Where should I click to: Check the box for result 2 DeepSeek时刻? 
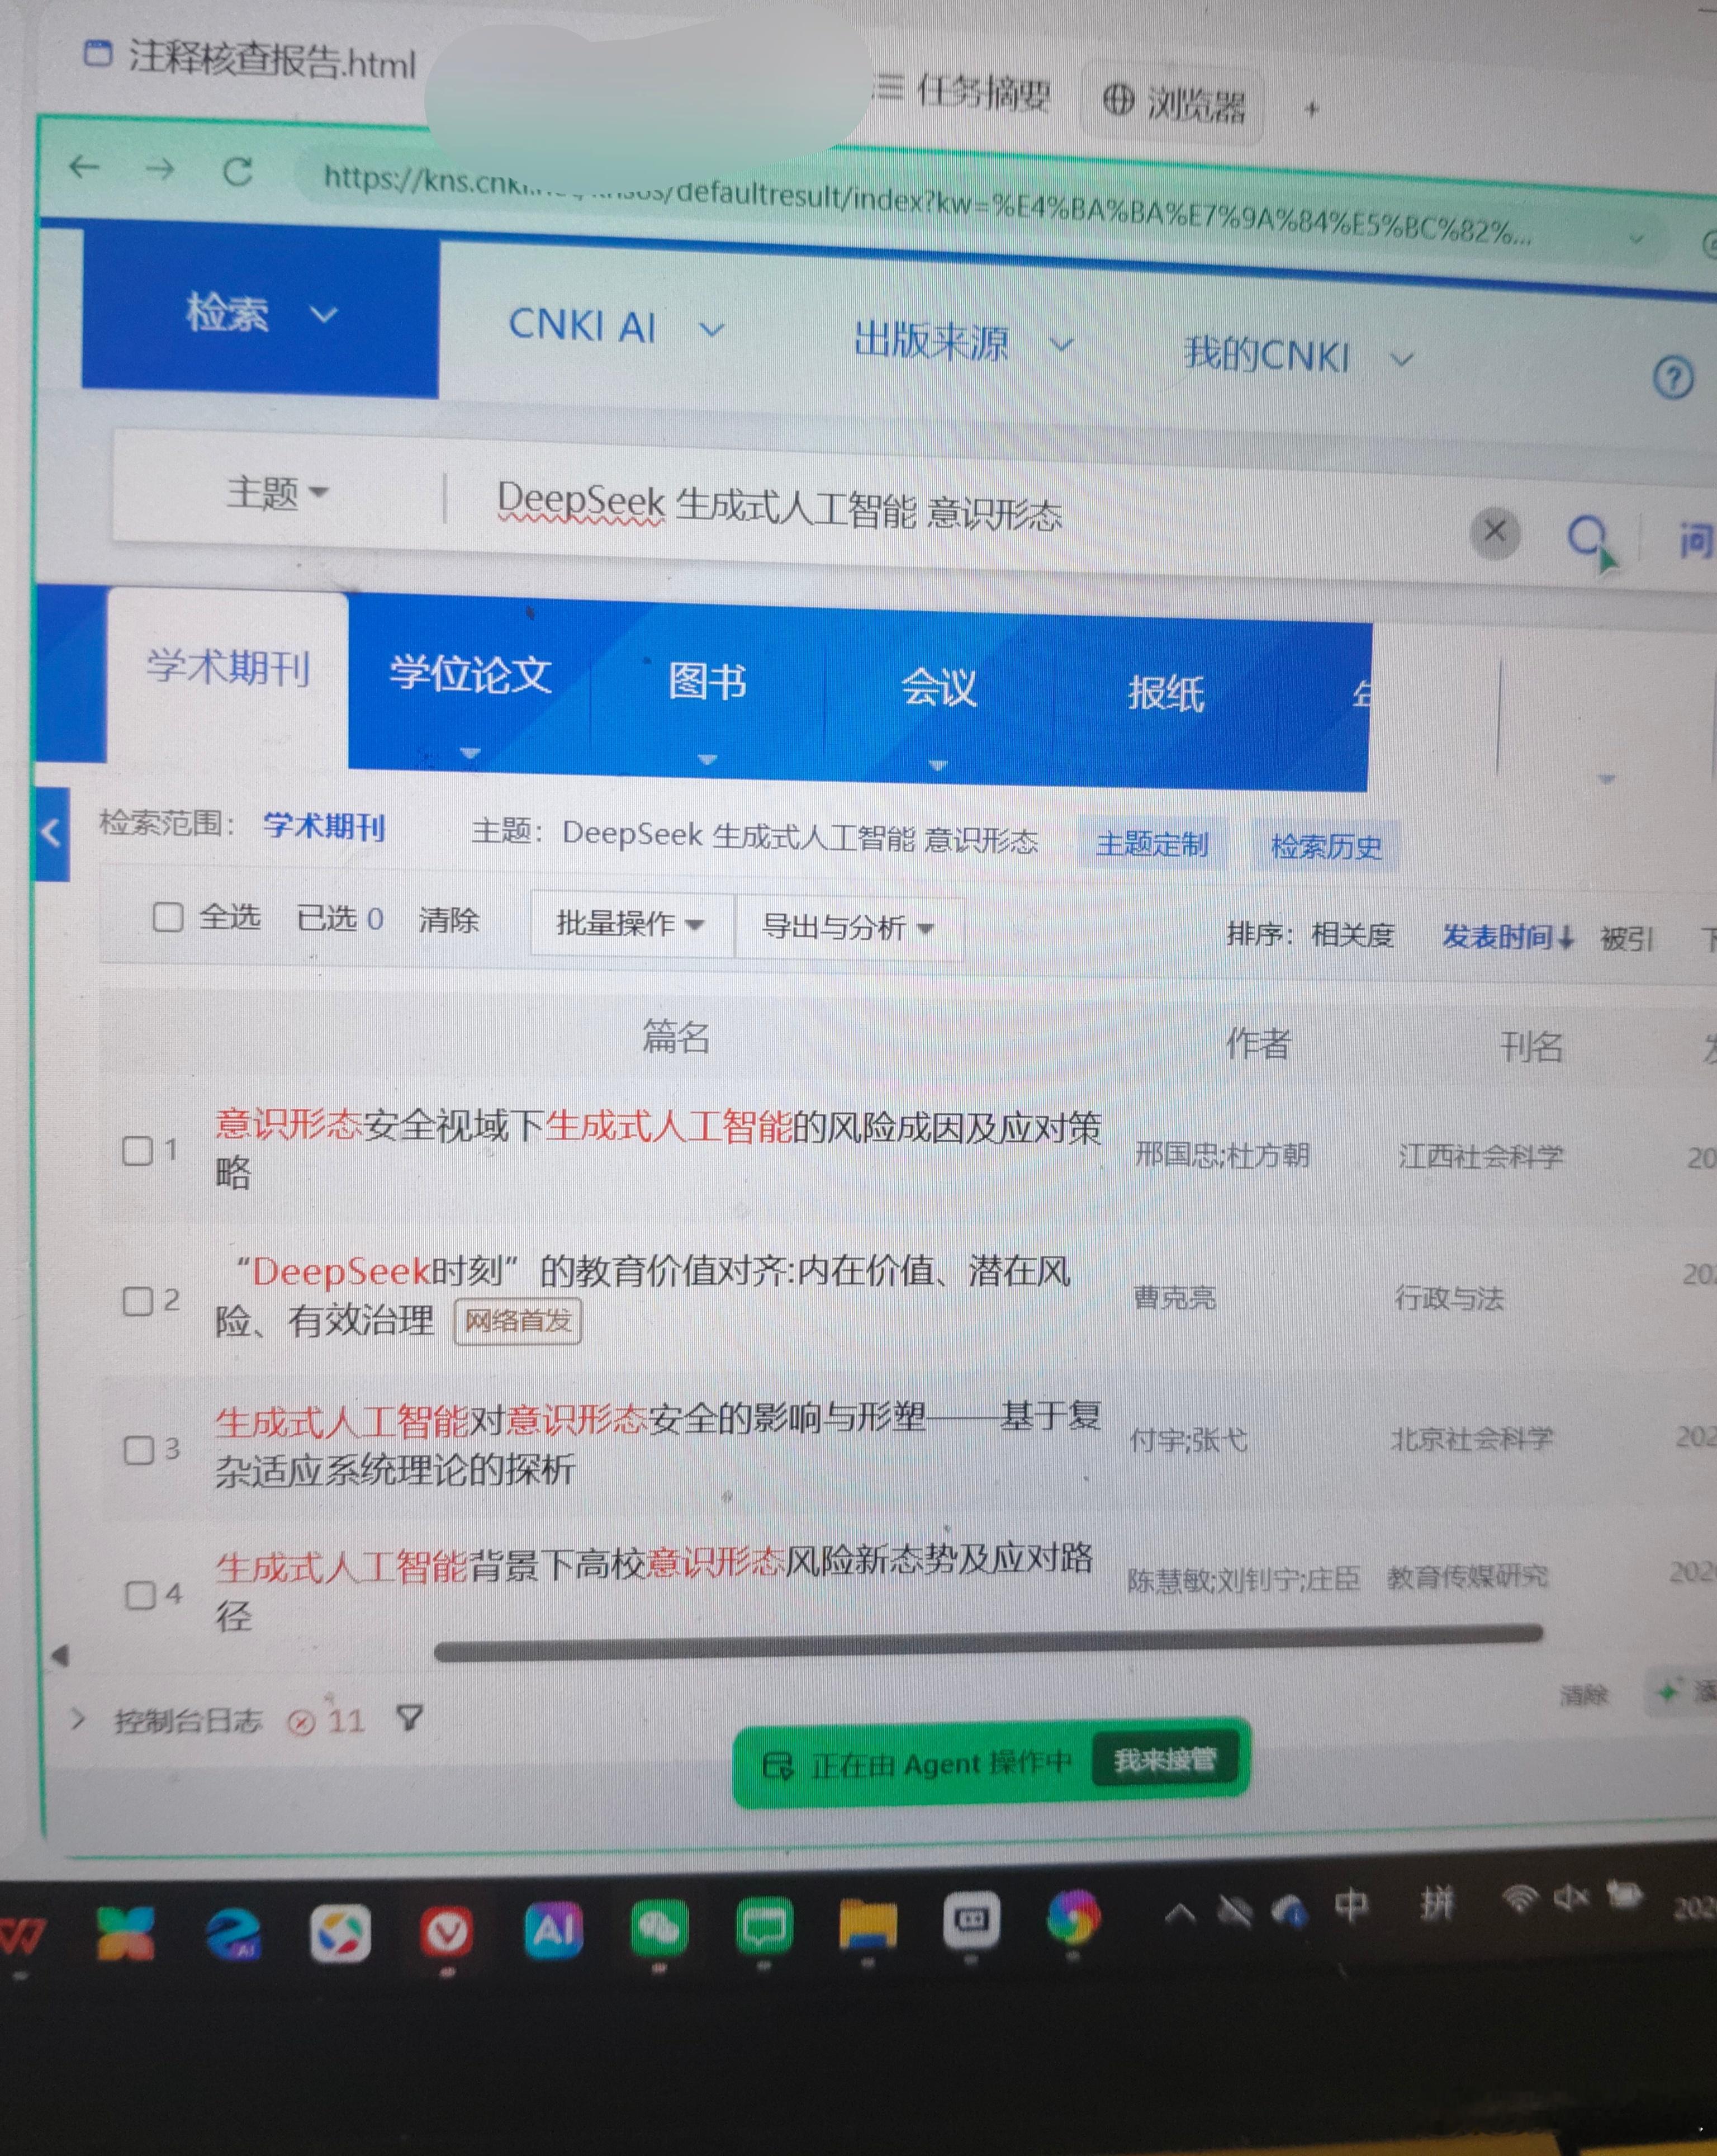point(137,1301)
